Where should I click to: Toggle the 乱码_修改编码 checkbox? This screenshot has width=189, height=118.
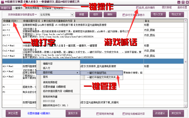point(137,7)
